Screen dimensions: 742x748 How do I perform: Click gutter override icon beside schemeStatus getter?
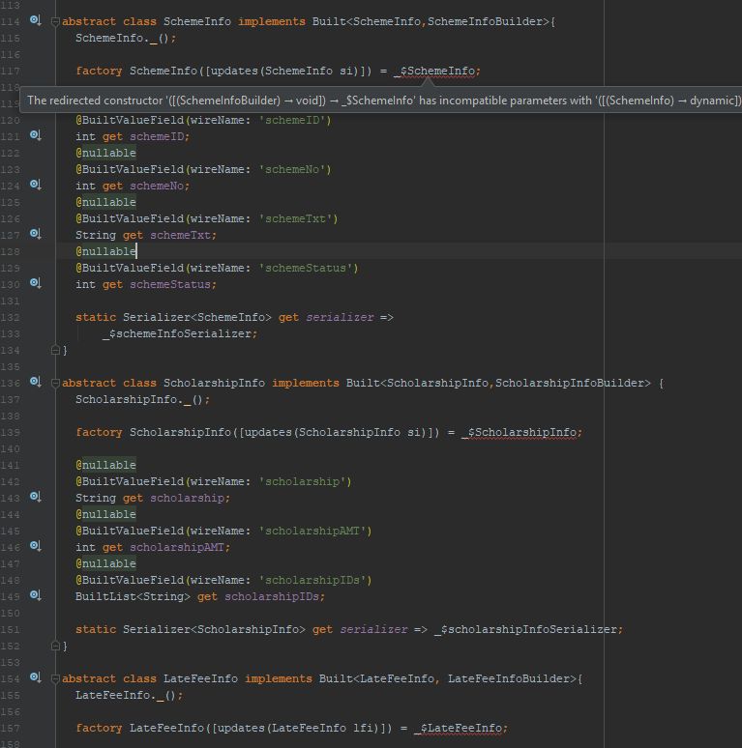click(x=36, y=283)
